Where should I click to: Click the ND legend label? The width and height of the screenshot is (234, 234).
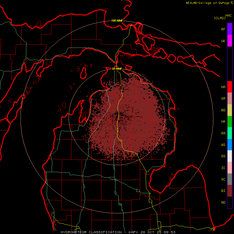coord(223,203)
